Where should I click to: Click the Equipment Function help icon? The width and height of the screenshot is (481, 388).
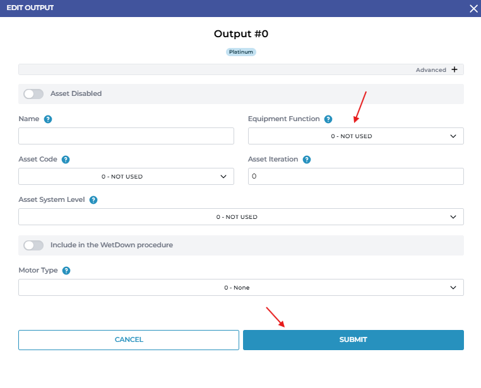click(x=327, y=119)
